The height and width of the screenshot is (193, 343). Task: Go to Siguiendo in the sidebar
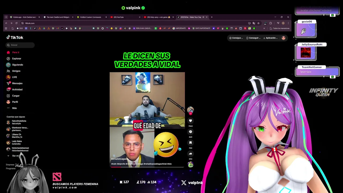[x=15, y=65]
